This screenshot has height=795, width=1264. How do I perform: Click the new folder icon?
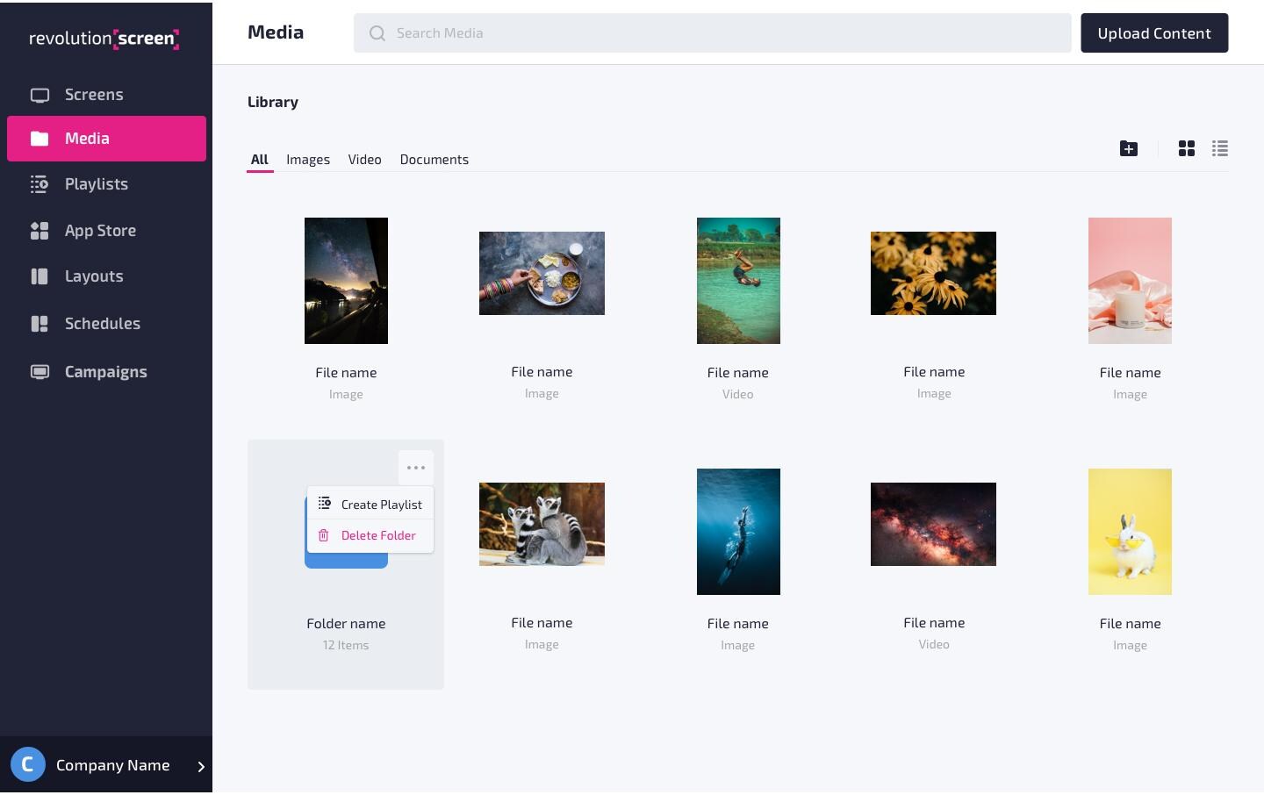pos(1129,148)
